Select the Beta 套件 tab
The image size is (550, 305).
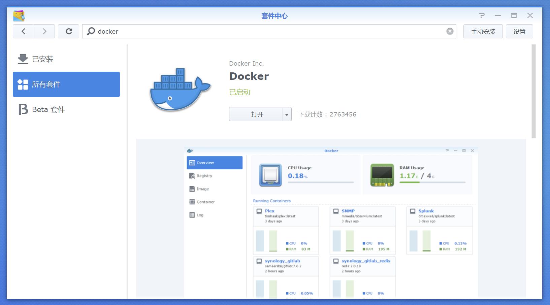pyautogui.click(x=66, y=109)
